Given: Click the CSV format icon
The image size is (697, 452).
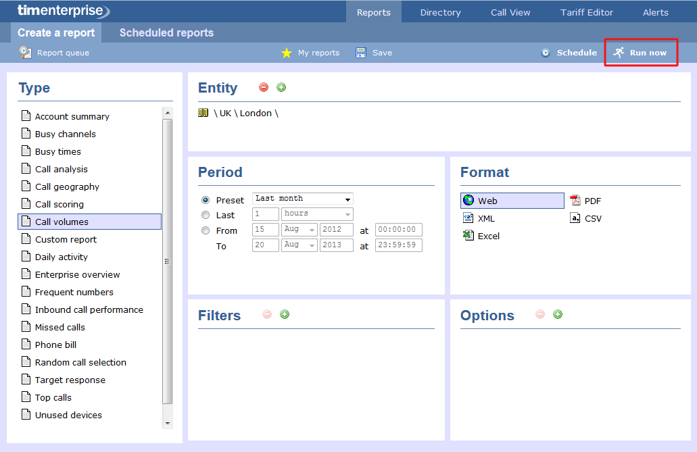Looking at the screenshot, I should coord(575,218).
